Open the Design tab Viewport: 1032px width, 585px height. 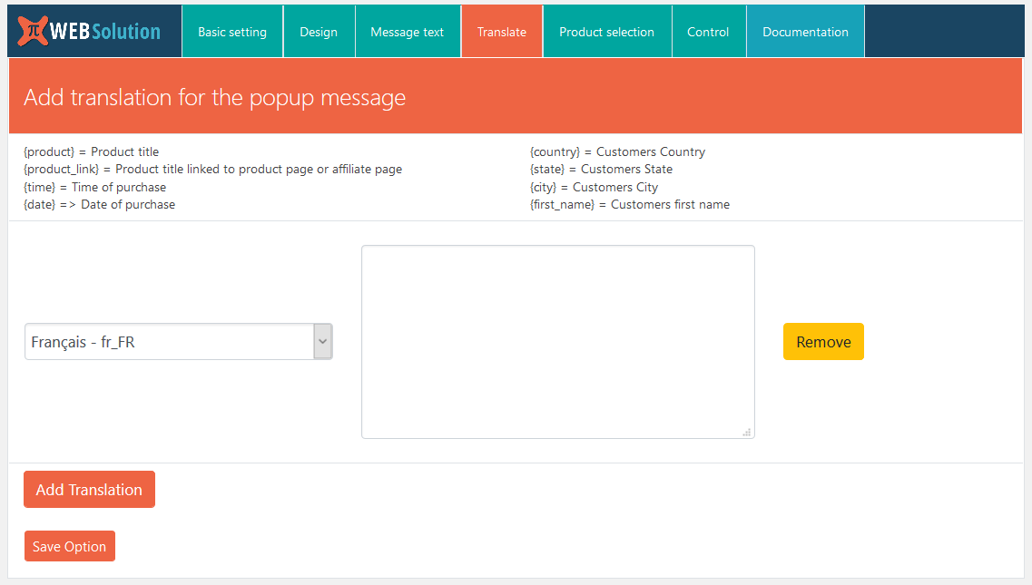(x=319, y=31)
